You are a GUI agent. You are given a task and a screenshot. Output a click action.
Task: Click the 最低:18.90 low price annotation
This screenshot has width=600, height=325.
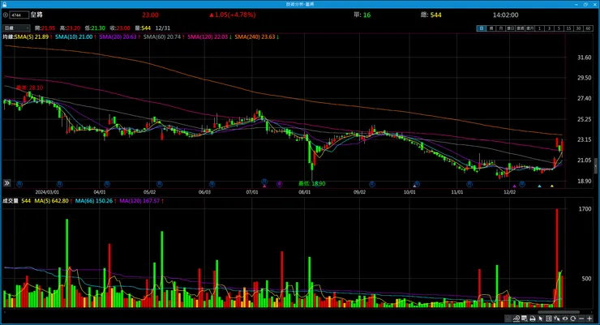pyautogui.click(x=312, y=183)
